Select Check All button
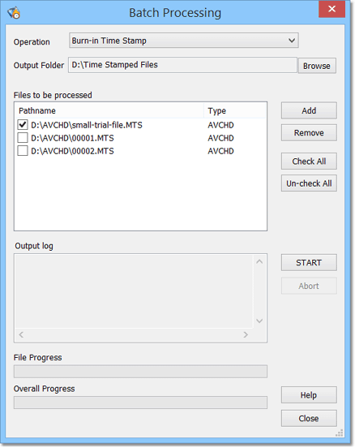The height and width of the screenshot is (448, 355). click(309, 162)
